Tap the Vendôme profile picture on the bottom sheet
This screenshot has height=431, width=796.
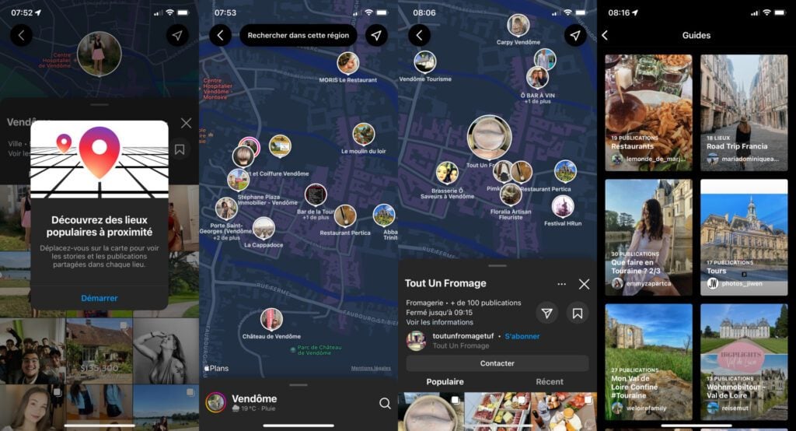click(216, 402)
